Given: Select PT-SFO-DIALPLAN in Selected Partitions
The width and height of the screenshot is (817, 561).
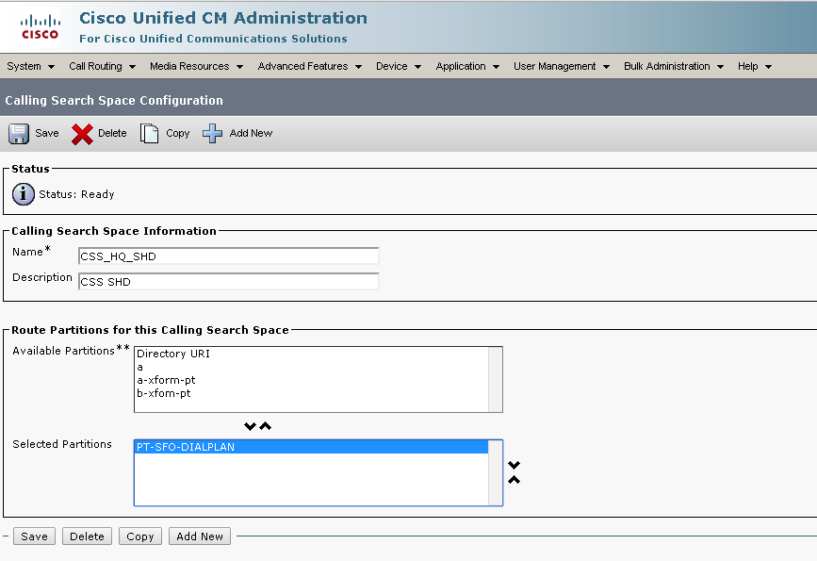Looking at the screenshot, I should [x=312, y=447].
